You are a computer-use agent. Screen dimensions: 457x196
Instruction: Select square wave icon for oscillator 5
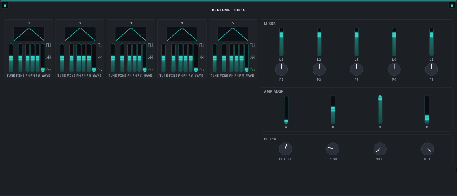pos(252,45)
